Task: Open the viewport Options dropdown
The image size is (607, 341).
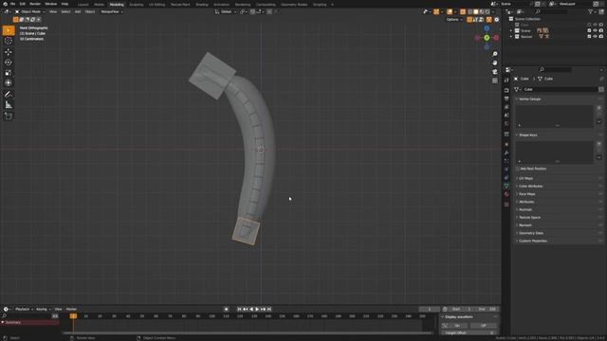Action: [453, 19]
